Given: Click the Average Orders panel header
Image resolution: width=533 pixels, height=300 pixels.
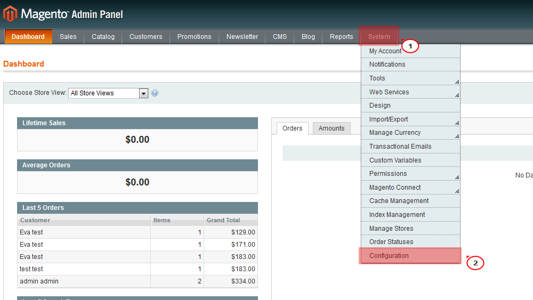Looking at the screenshot, I should pos(138,165).
